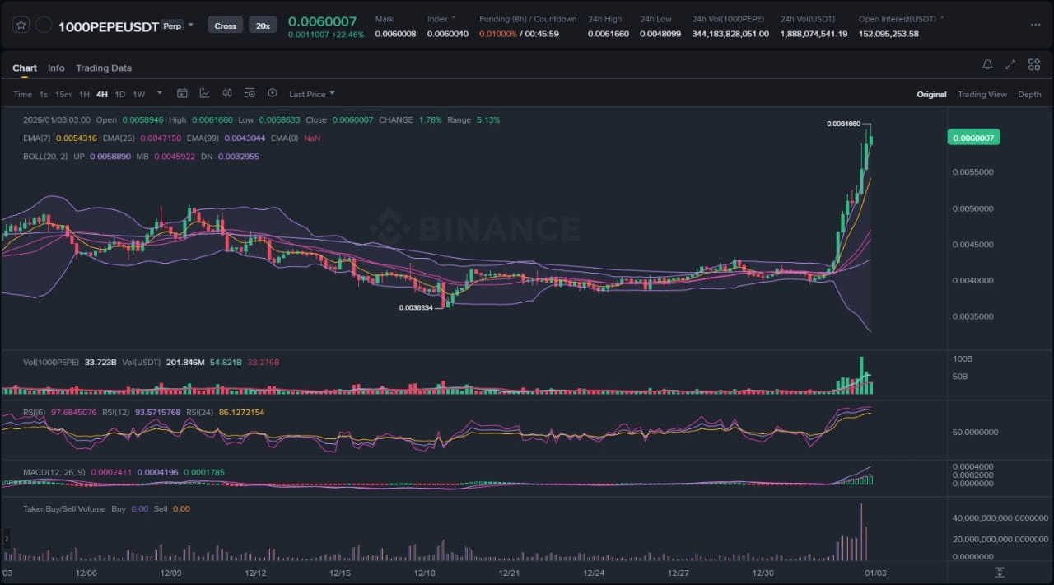Select the 1W interval
The image size is (1054, 585).
pos(139,94)
